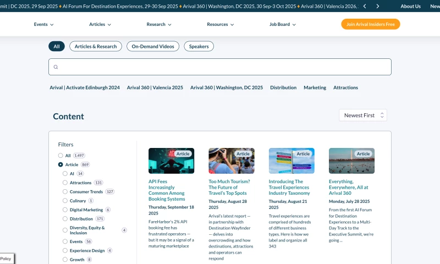
Task: Click into the content search field
Action: pyautogui.click(x=220, y=67)
